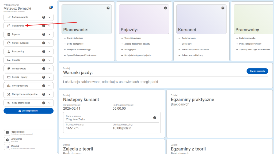Click the question mark icon on the Planowanie card

[108, 8]
